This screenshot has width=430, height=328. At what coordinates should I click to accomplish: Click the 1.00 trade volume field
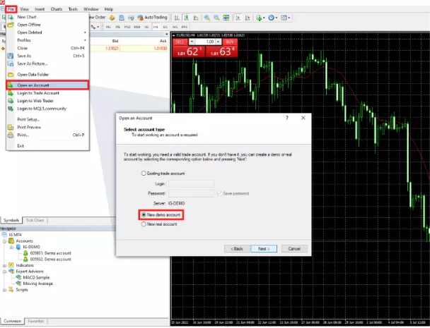coord(205,42)
